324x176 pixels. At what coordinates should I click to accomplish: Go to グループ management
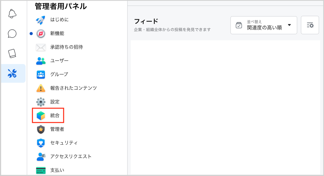[x=59, y=74]
